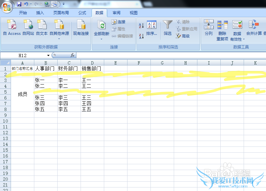Select cell 王三

[x=92, y=98]
